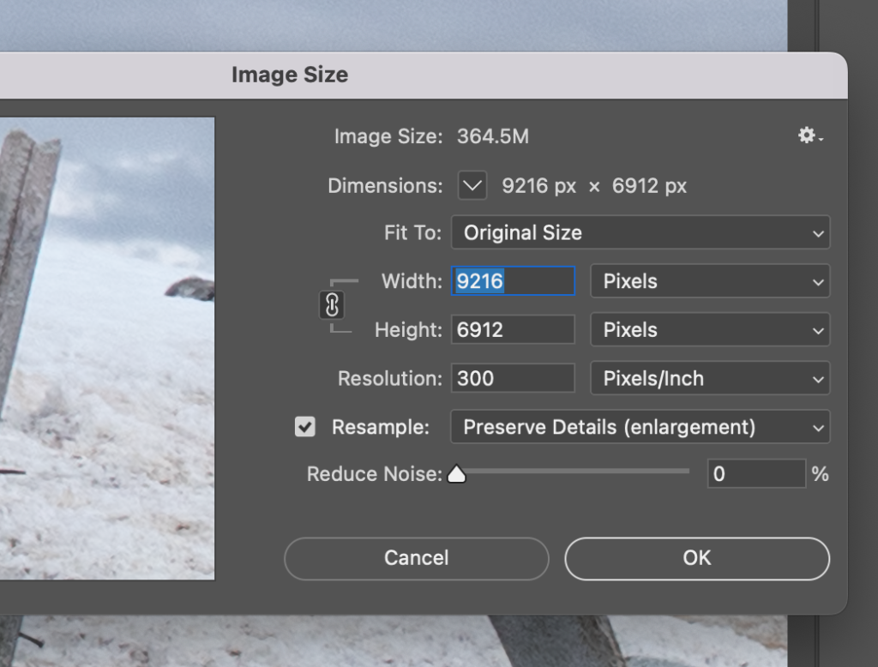Open the Preserve Details resample method dropdown

tap(640, 427)
